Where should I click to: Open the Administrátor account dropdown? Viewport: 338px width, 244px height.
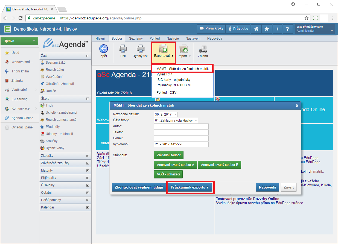(315, 29)
